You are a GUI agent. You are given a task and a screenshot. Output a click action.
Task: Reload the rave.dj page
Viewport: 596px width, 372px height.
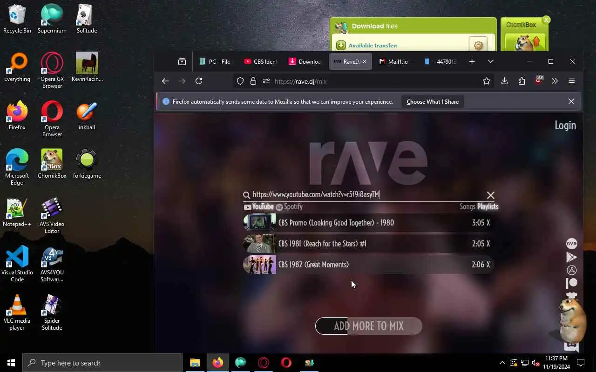point(199,81)
